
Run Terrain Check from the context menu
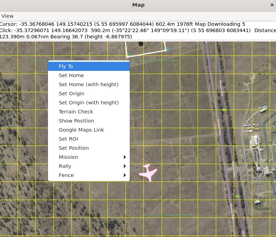[x=76, y=112]
